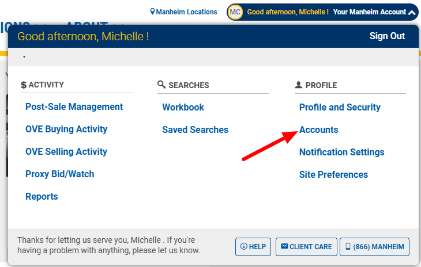
Task: Click the phone icon beside (866) MANHEIM
Action: click(348, 247)
